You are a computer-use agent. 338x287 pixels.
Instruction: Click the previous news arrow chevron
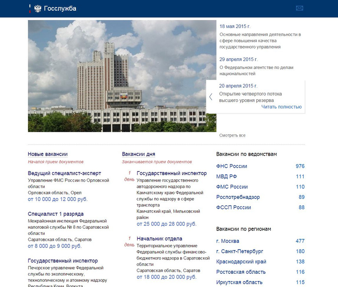211,97
